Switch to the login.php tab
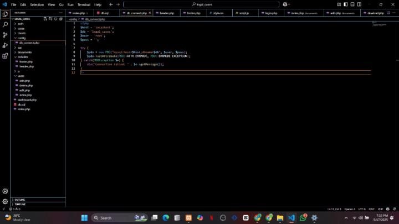Viewport: 399px width, 224px height. (270, 13)
